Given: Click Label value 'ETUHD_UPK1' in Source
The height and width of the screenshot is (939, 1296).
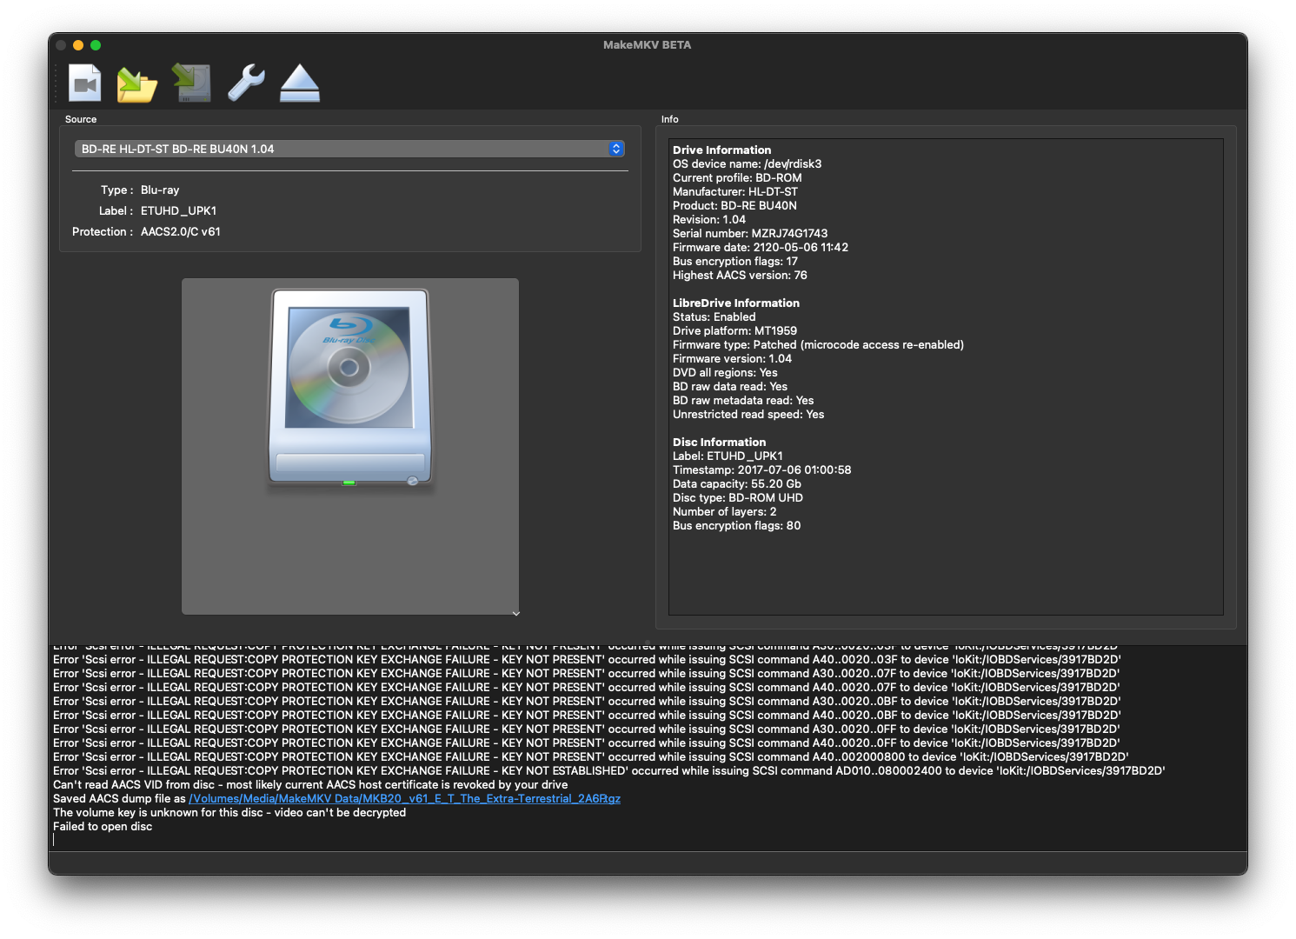Looking at the screenshot, I should [178, 210].
